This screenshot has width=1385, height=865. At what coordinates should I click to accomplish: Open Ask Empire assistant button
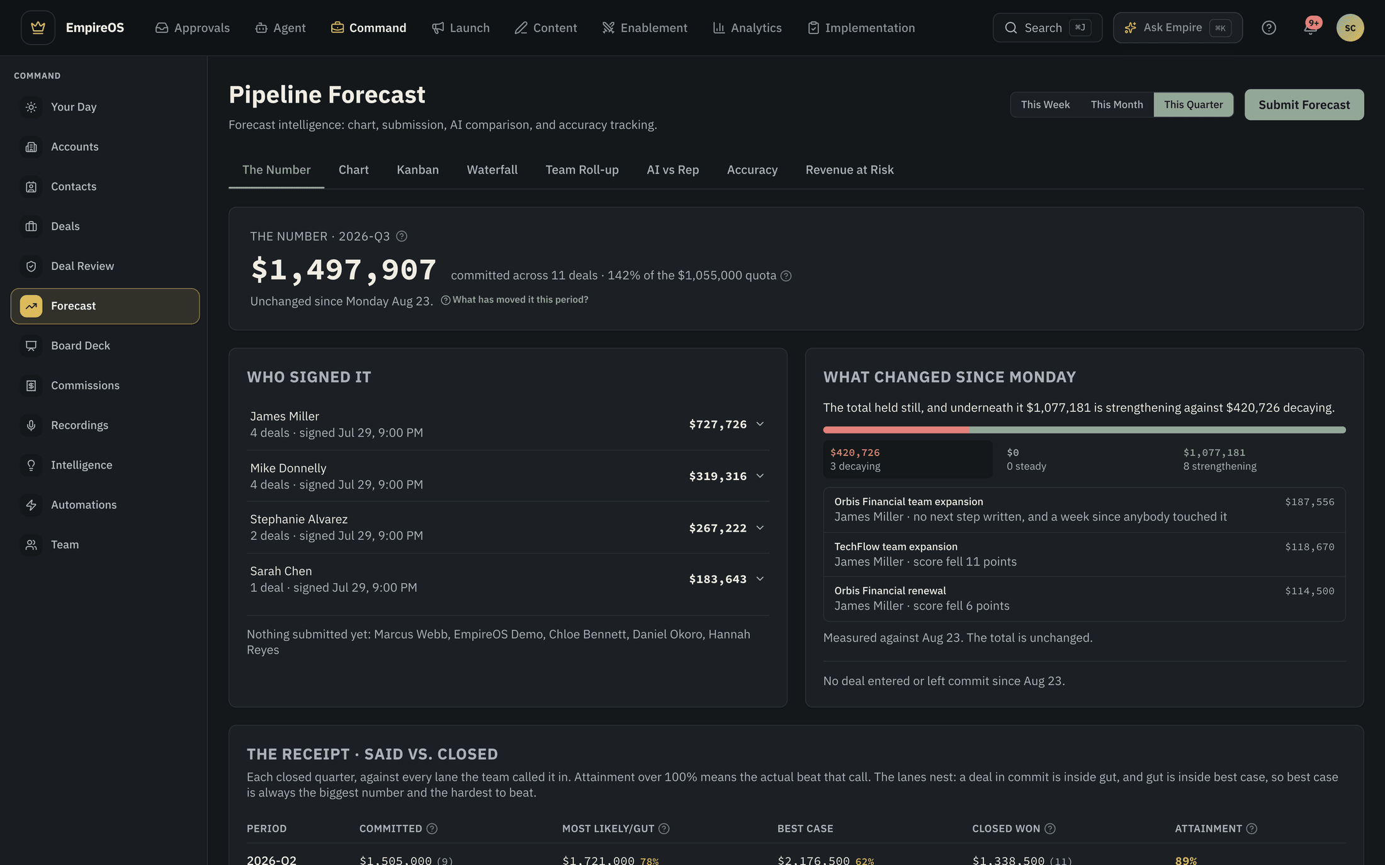tap(1177, 28)
